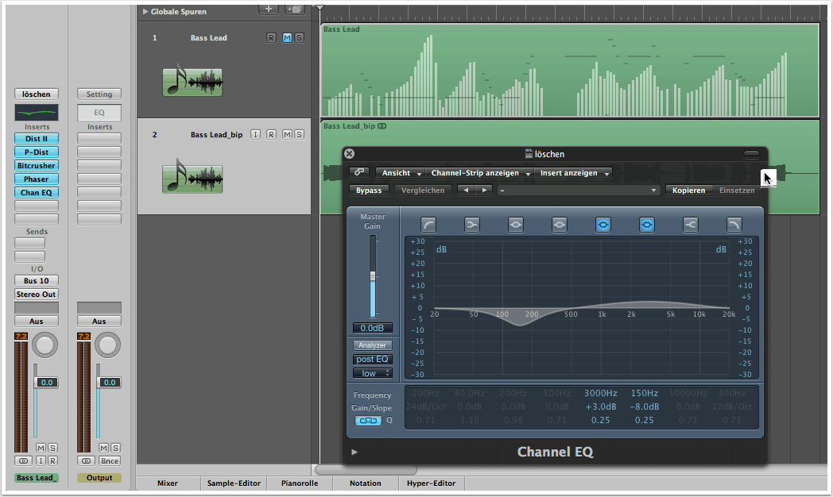The width and height of the screenshot is (833, 497).
Task: Unmute the Bass Lead track
Action: [x=287, y=38]
